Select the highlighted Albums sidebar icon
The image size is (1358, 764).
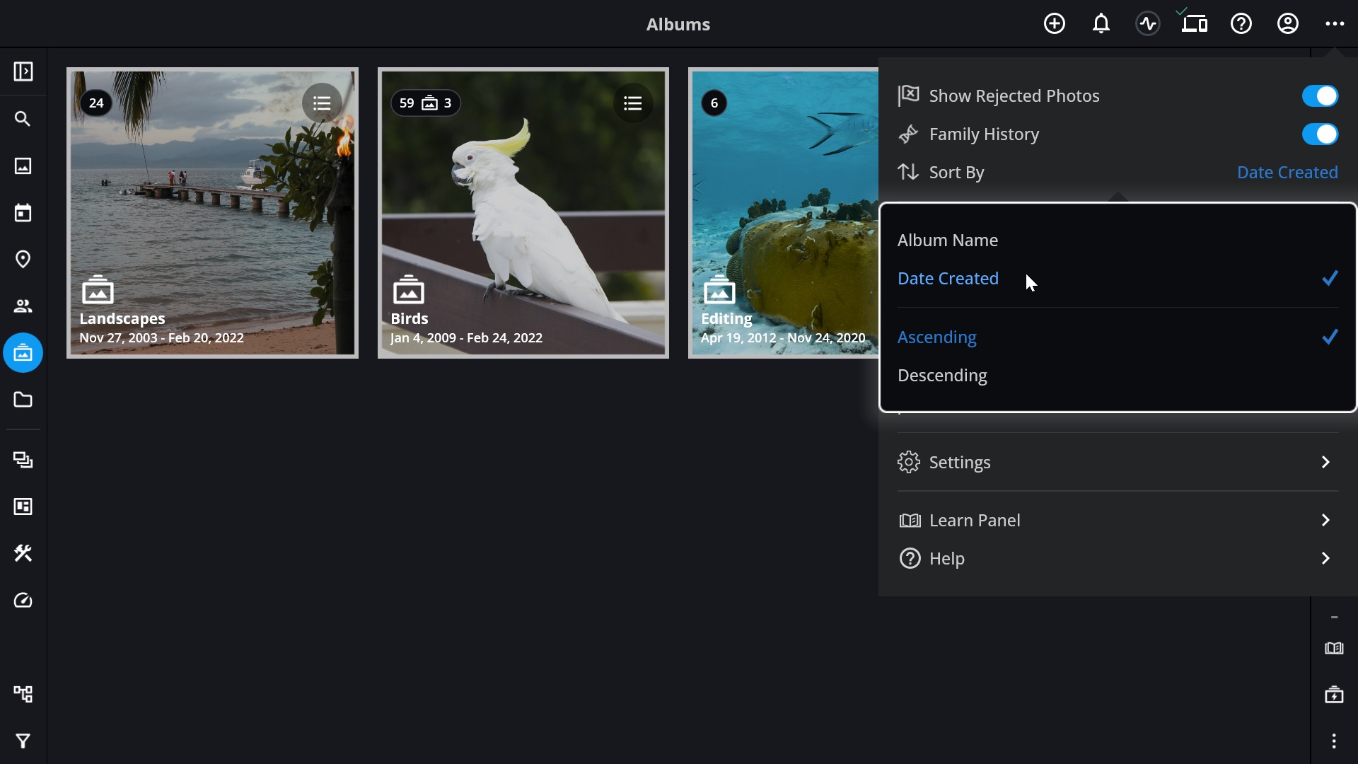(x=23, y=352)
